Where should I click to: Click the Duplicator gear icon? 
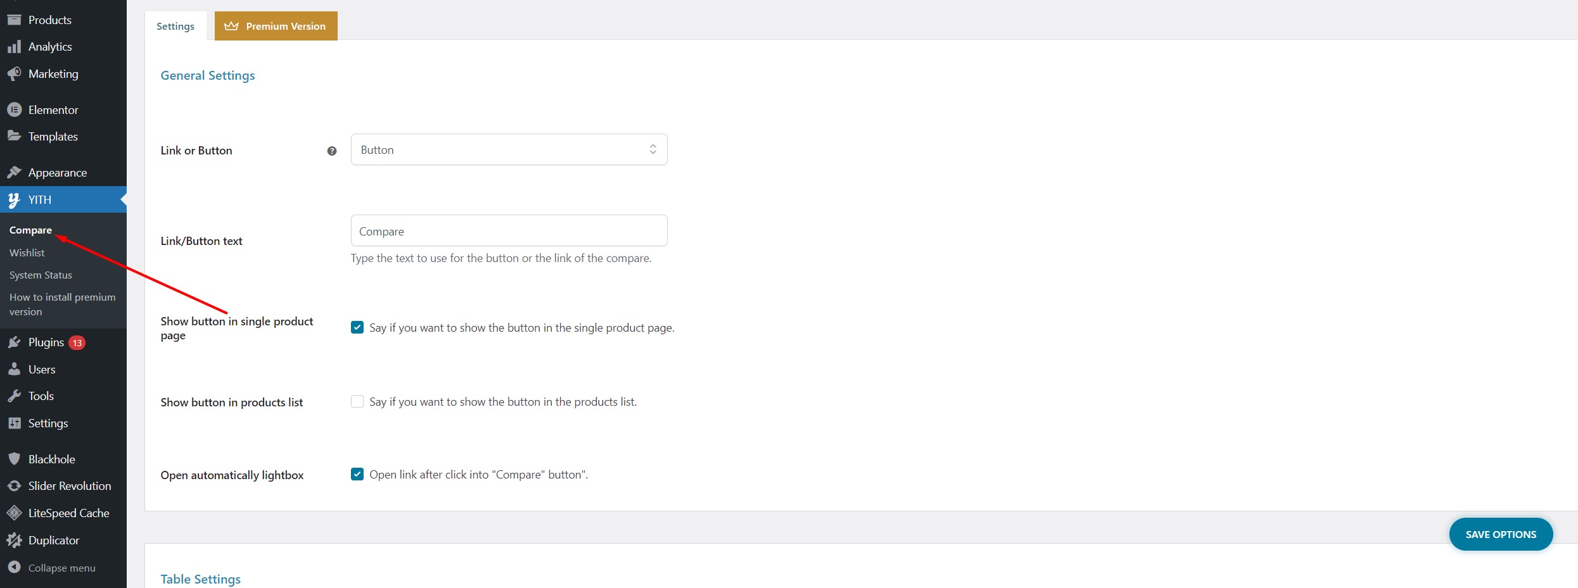click(x=14, y=540)
